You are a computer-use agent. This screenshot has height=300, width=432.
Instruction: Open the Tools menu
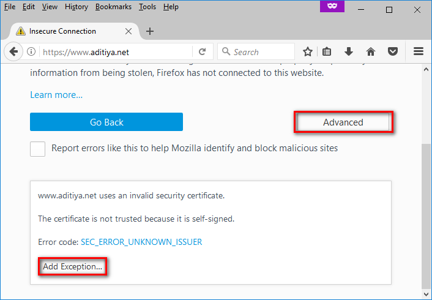pos(147,7)
